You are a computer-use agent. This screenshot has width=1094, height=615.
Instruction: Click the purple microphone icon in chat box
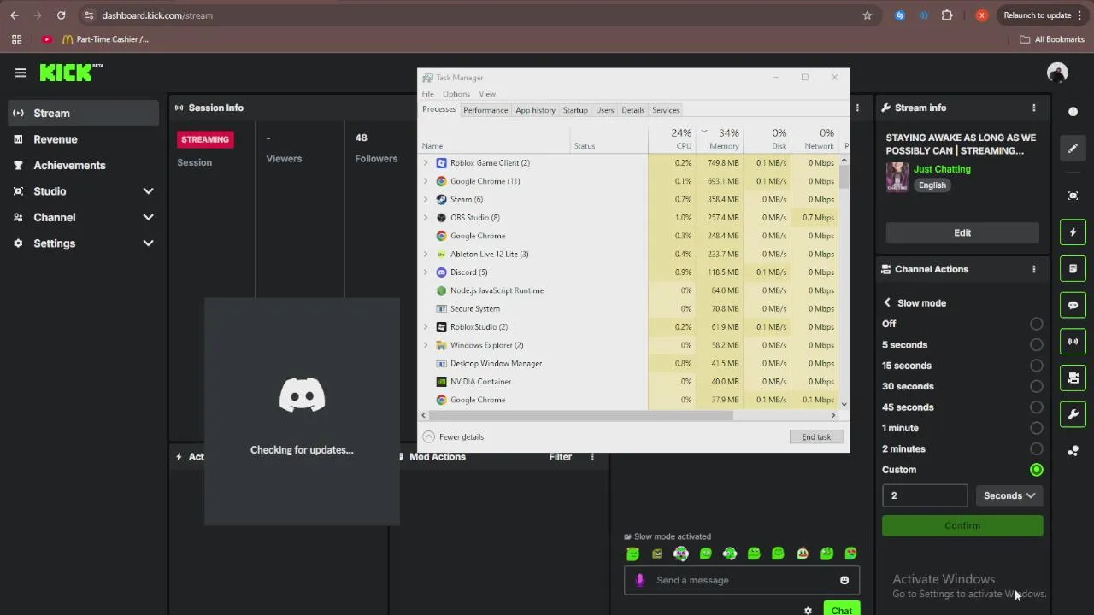(x=640, y=580)
